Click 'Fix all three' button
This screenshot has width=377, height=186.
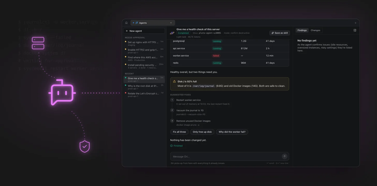[179, 132]
